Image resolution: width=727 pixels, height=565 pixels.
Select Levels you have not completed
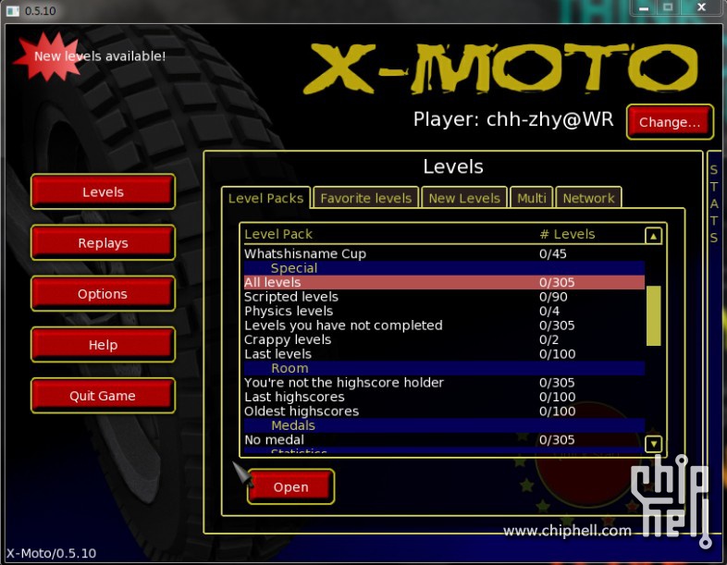[444, 325]
